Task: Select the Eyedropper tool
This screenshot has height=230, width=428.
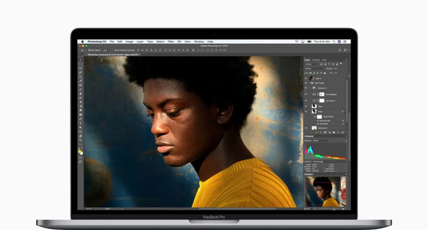Action: click(x=80, y=81)
